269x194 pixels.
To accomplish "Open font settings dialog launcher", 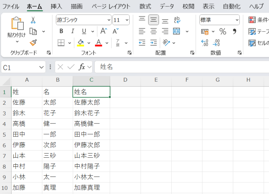I will tap(130, 53).
